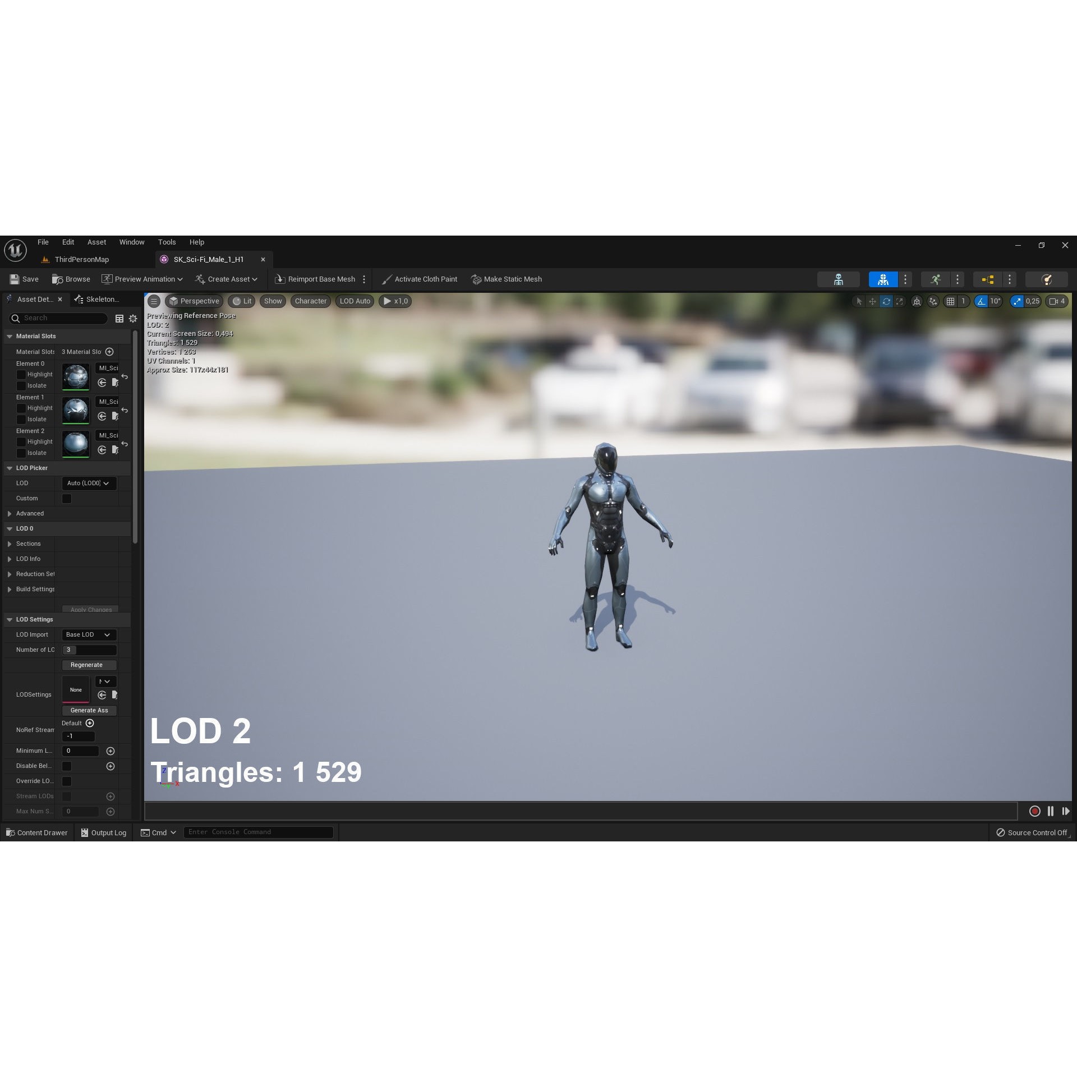The height and width of the screenshot is (1077, 1077).
Task: Open the Animation editor mode (running figure)
Action: pos(935,279)
